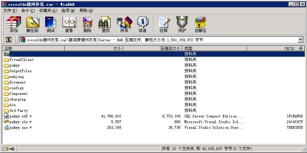The height and width of the screenshot is (153, 307).
Task: Click the VitualClient folder icon
Action: 6,60
